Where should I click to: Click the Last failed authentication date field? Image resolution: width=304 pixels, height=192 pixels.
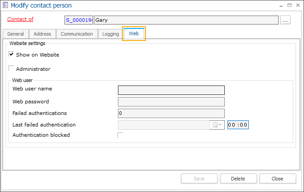click(164, 125)
